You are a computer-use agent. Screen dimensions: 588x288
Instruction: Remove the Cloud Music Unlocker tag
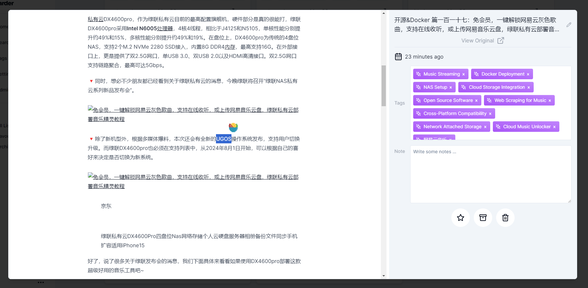[554, 127]
